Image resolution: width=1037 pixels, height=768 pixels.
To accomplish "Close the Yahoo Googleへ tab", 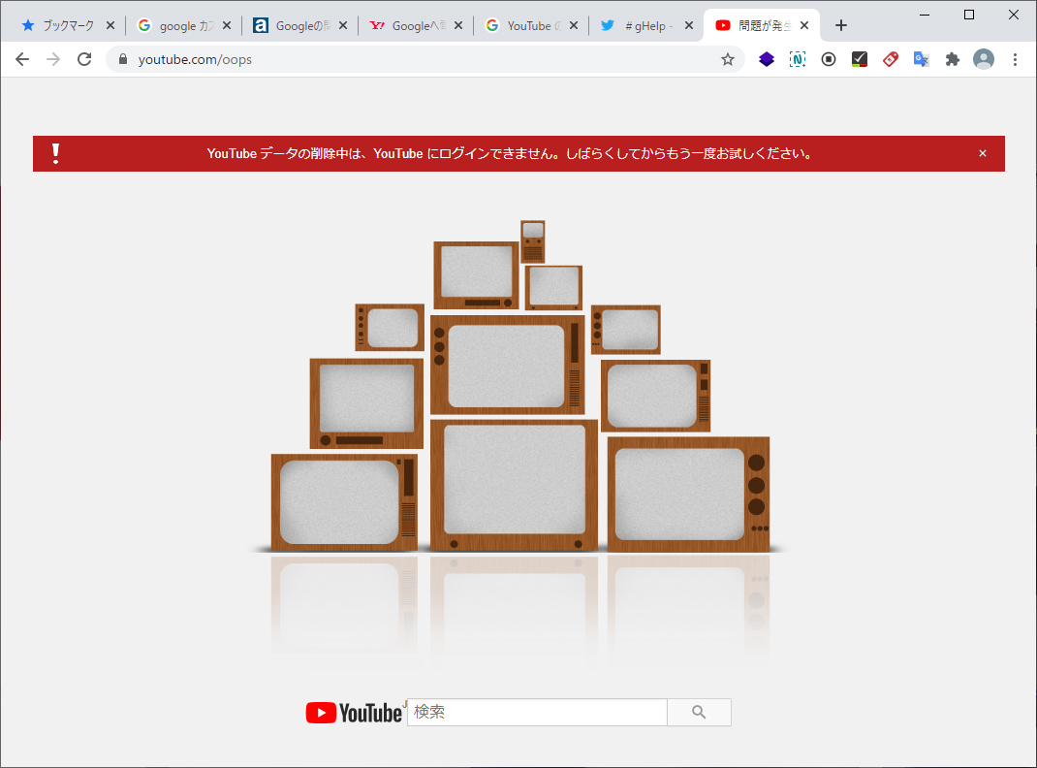I will [458, 26].
